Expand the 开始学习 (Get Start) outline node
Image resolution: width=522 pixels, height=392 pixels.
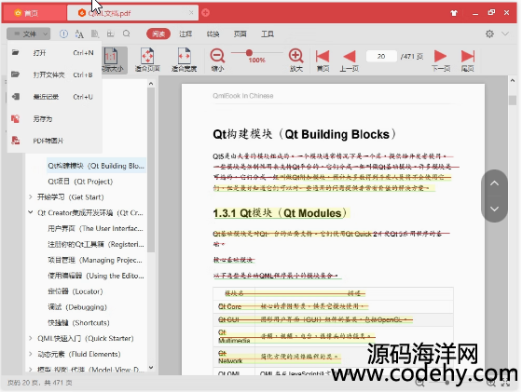click(30, 197)
